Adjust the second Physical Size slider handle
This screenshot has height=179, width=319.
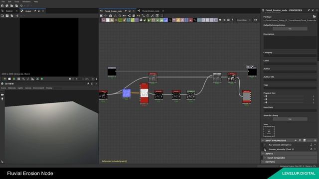point(266,99)
